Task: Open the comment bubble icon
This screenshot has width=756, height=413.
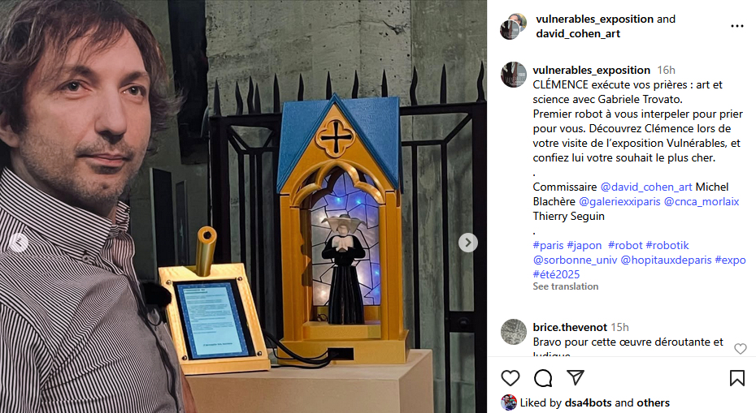Action: 543,378
